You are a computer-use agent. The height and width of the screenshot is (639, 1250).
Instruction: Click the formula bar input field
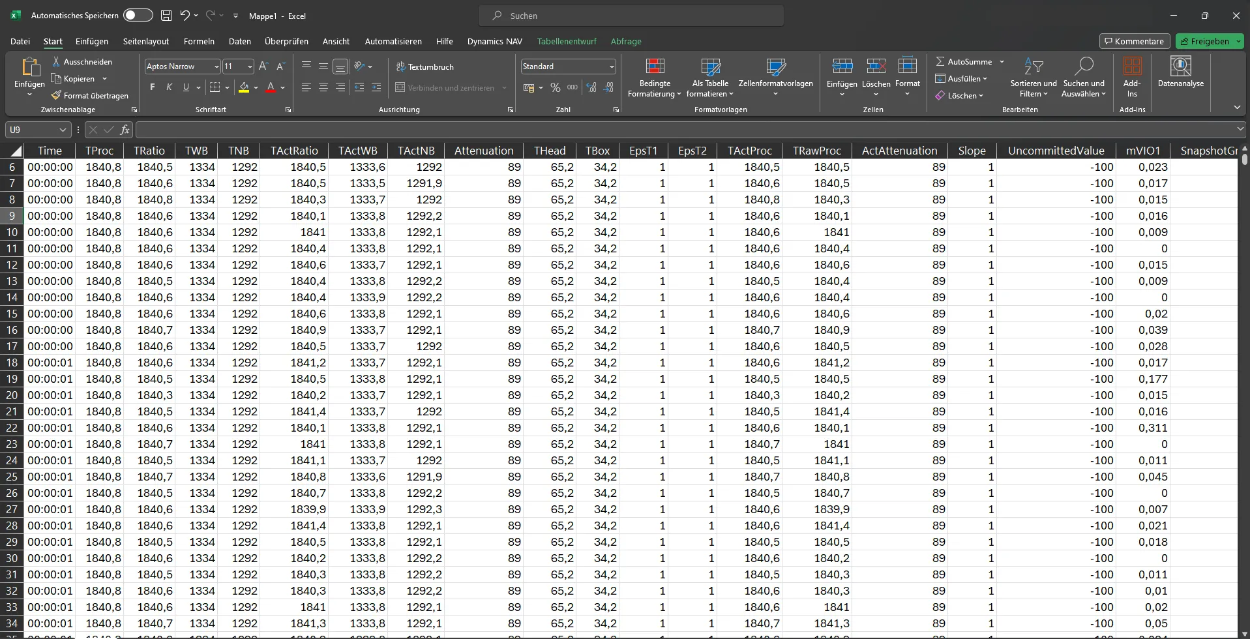[x=685, y=130]
